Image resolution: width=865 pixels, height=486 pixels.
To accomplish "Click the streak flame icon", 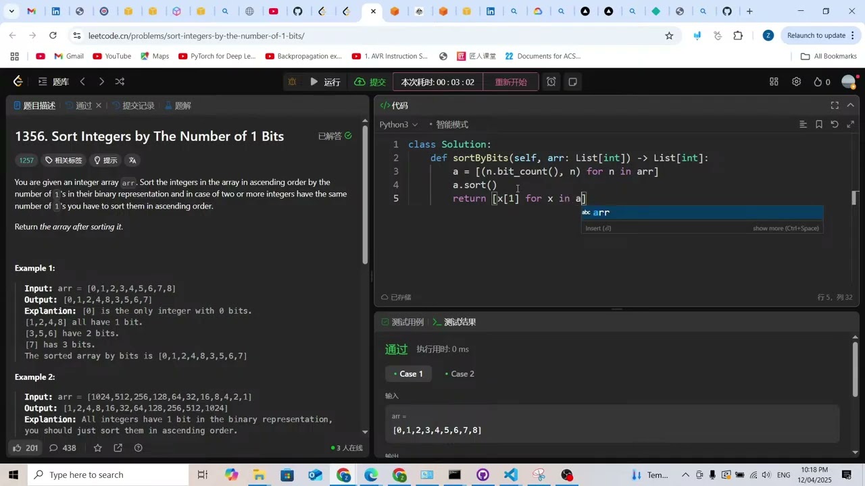I will pyautogui.click(x=818, y=82).
